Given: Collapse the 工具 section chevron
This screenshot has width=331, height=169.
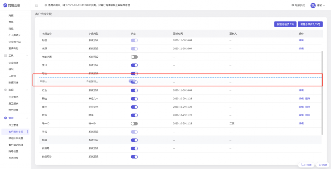Looking at the screenshot, I should [x=27, y=55].
